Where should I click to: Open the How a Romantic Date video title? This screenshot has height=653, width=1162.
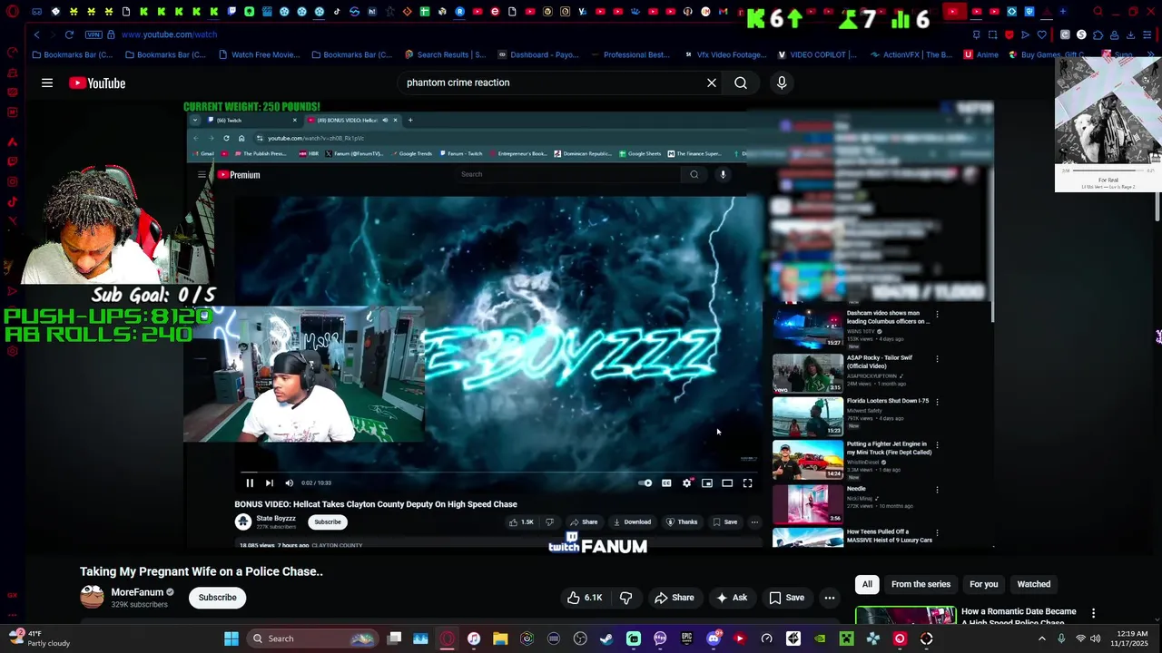1019,616
